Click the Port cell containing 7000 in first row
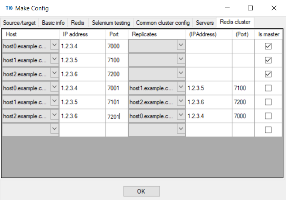The image size is (286, 200). (117, 46)
